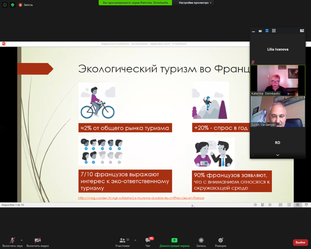
Task: Switch PowerPoint to slide sorter view
Action: click(289, 205)
